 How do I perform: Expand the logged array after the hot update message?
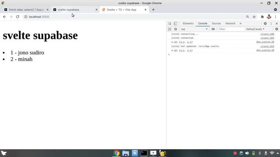pyautogui.click(x=172, y=51)
